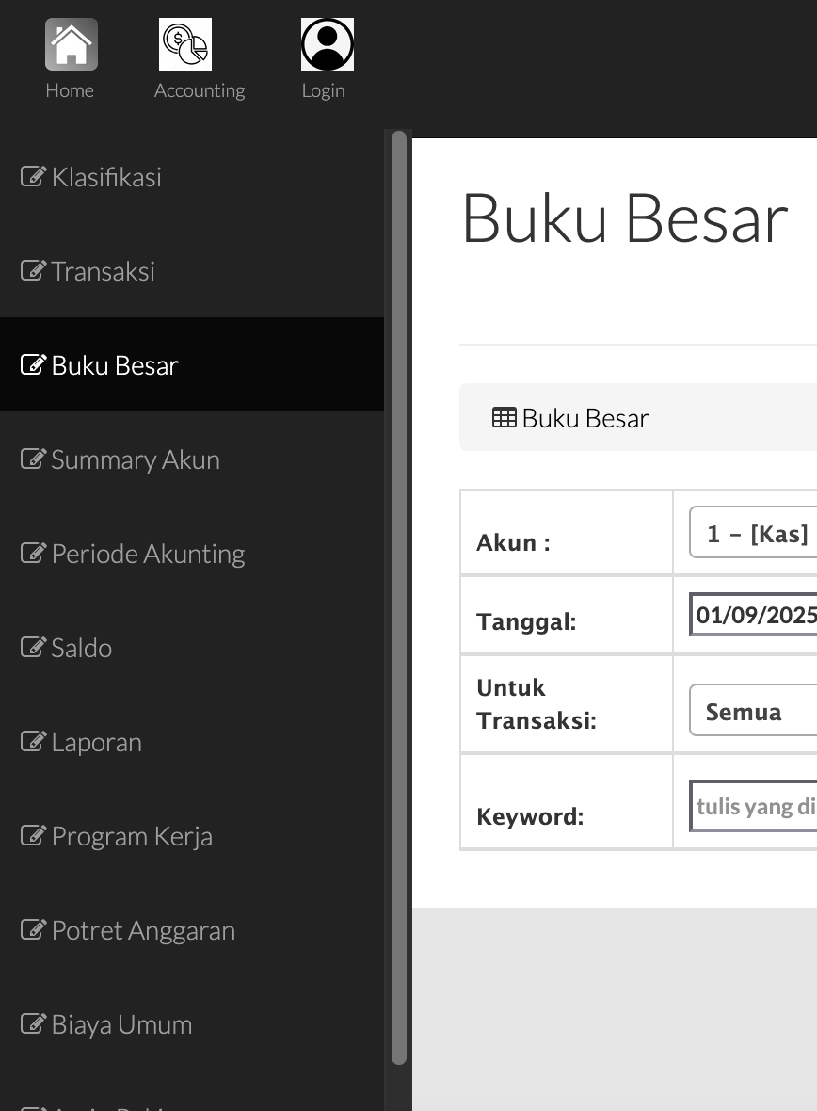This screenshot has height=1111, width=817.
Task: Click the pencil icon next to Biaya Umum
Action: [x=31, y=1022]
